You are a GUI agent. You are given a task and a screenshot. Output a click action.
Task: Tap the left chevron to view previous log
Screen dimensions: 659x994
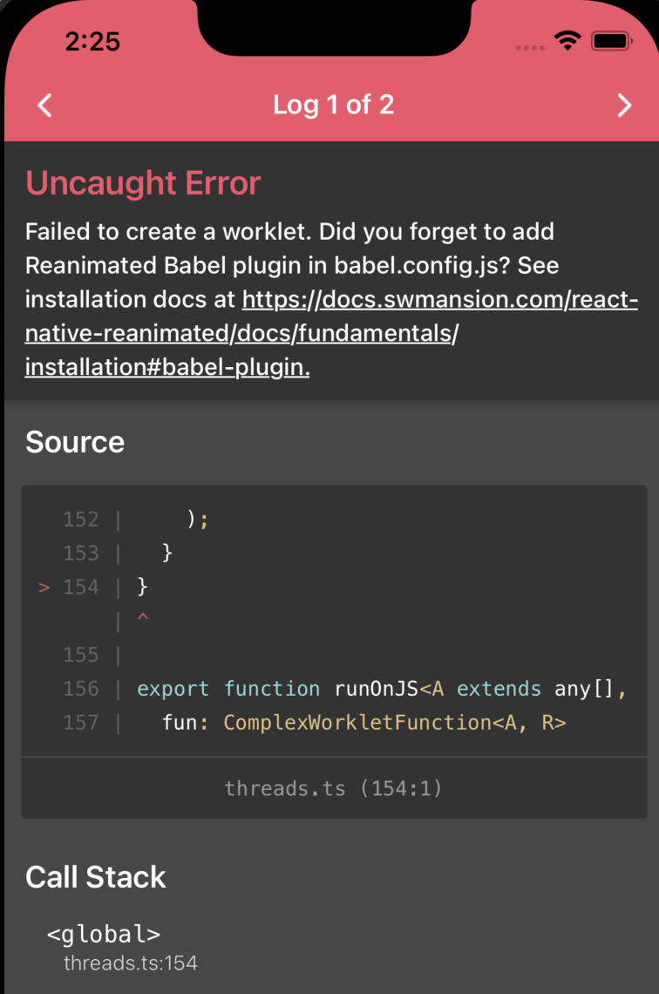44,105
